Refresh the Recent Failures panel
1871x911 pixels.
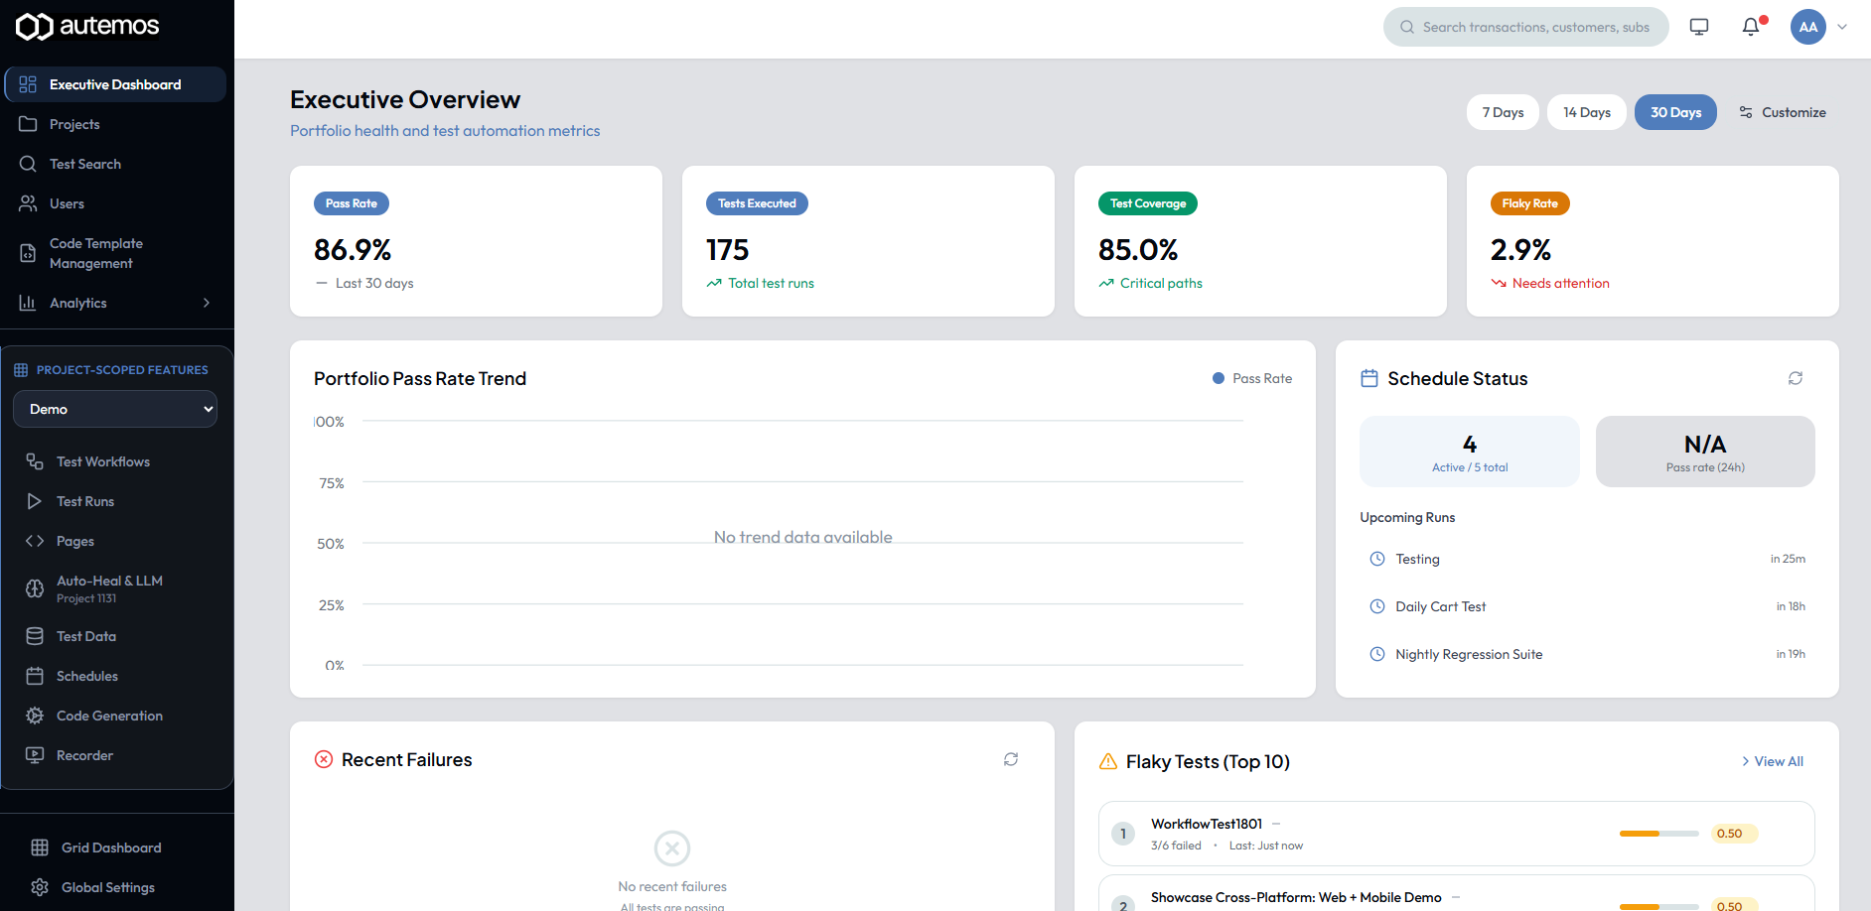(x=1011, y=759)
